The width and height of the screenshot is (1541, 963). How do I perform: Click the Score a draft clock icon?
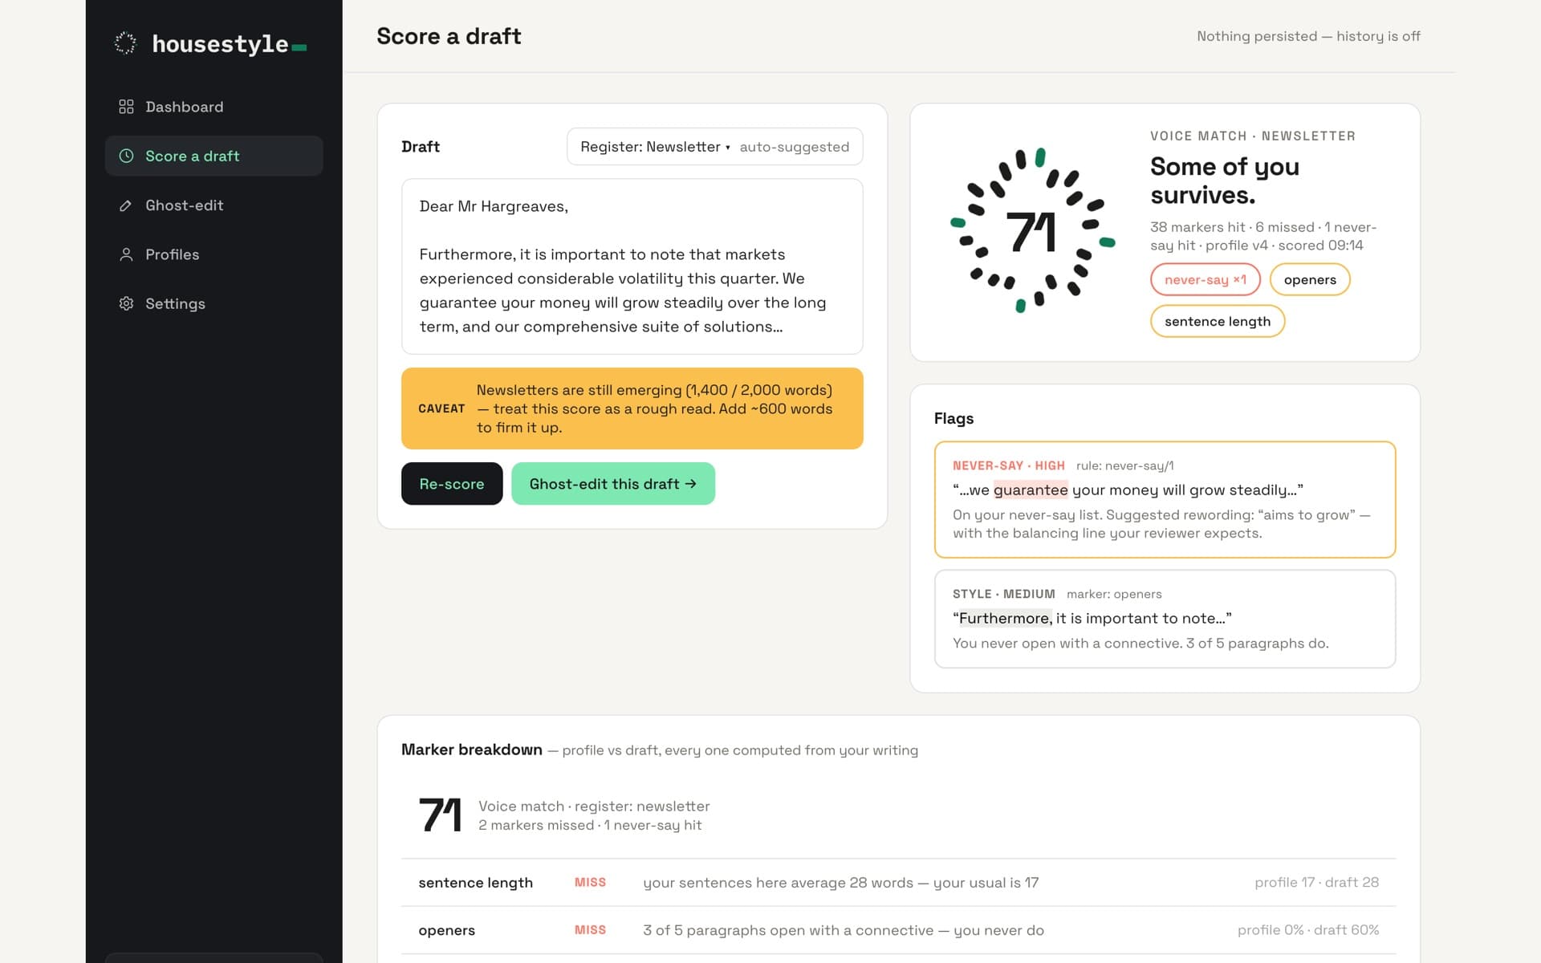[126, 156]
